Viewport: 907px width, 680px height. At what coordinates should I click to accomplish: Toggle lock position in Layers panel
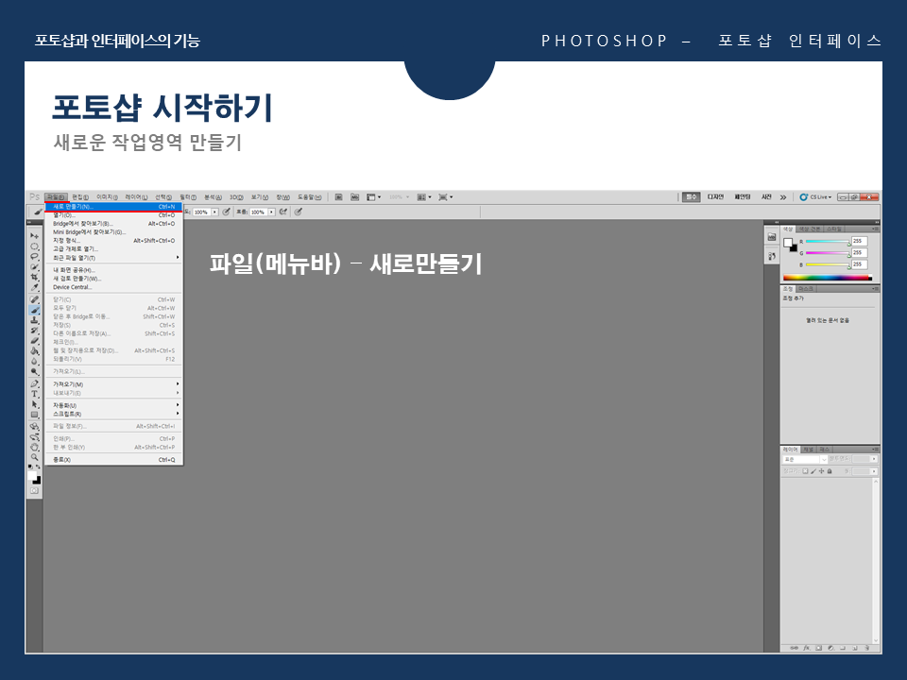(x=821, y=471)
